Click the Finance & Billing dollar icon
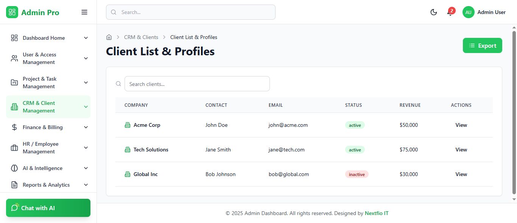 tap(14, 127)
